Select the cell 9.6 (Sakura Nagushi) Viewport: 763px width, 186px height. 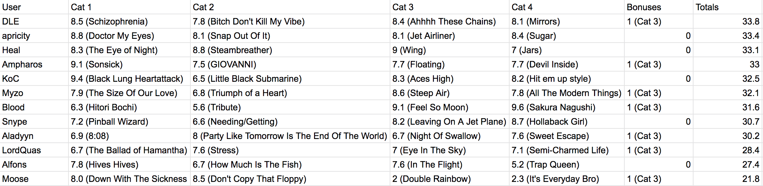pos(567,107)
